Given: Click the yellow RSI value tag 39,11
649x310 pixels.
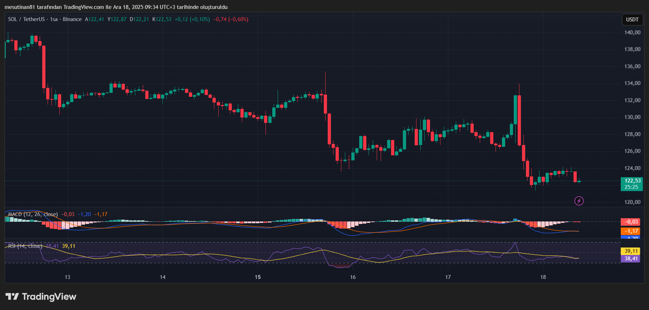Looking at the screenshot, I should pyautogui.click(x=631, y=251).
